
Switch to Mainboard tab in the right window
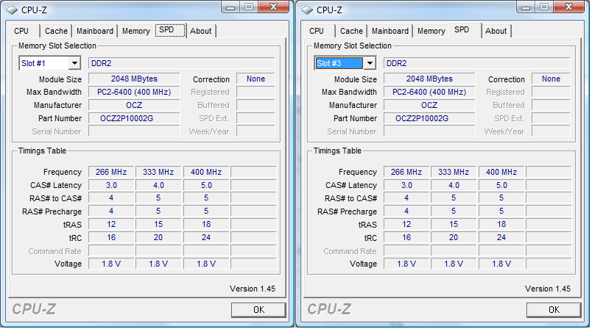(390, 31)
